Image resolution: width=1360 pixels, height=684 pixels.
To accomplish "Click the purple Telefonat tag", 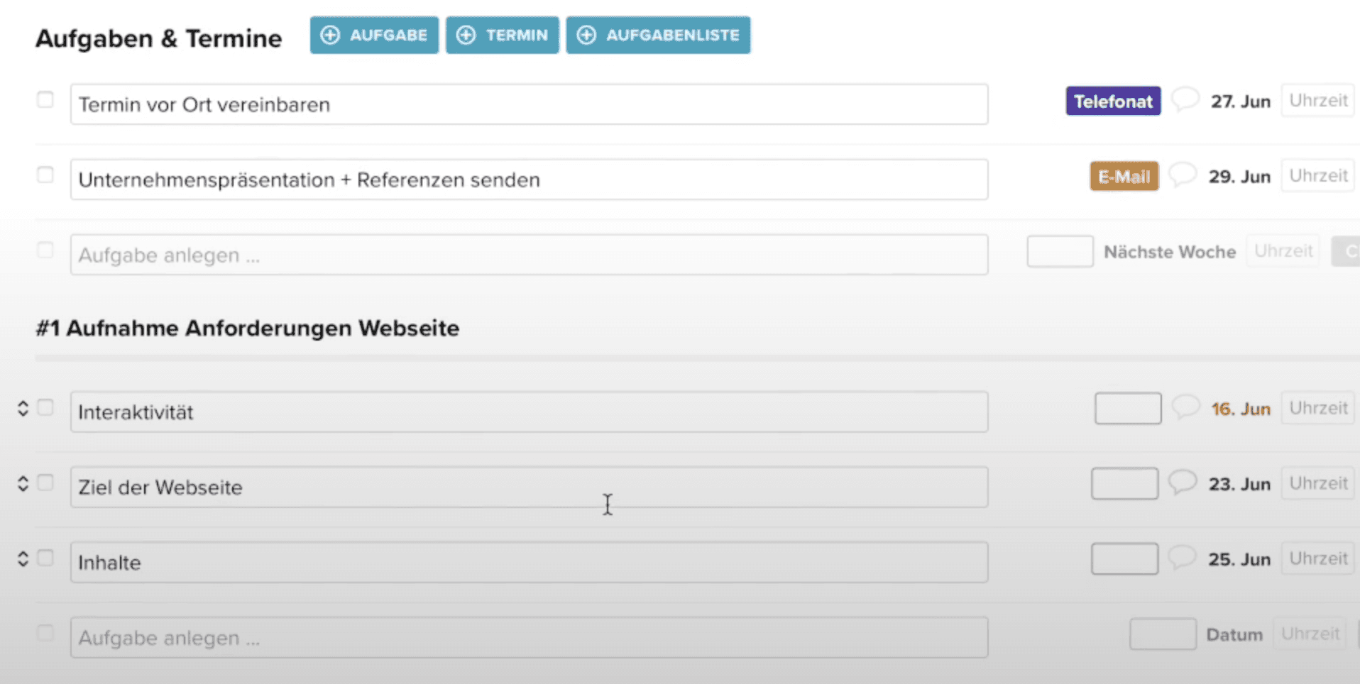I will click(1112, 101).
